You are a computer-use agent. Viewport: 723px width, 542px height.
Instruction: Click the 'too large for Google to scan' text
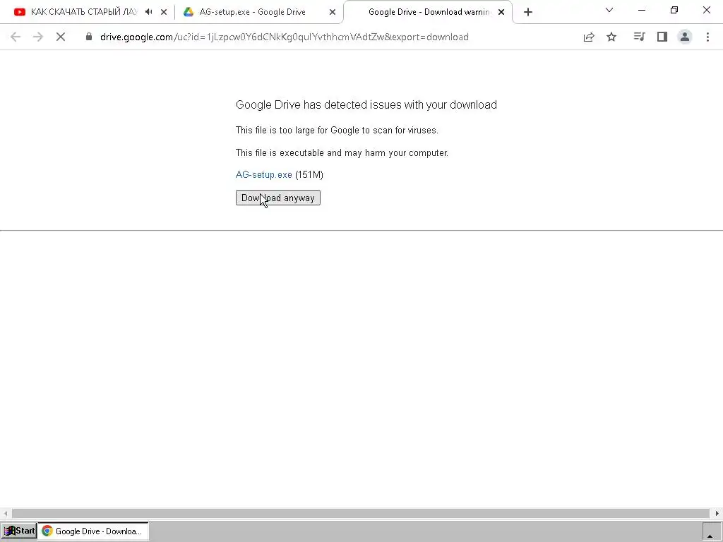point(337,131)
